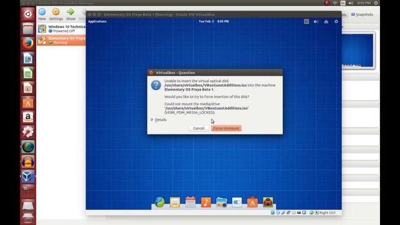Open Photos from the elementary dock
Screen dimensions: 400x225
(x=221, y=202)
